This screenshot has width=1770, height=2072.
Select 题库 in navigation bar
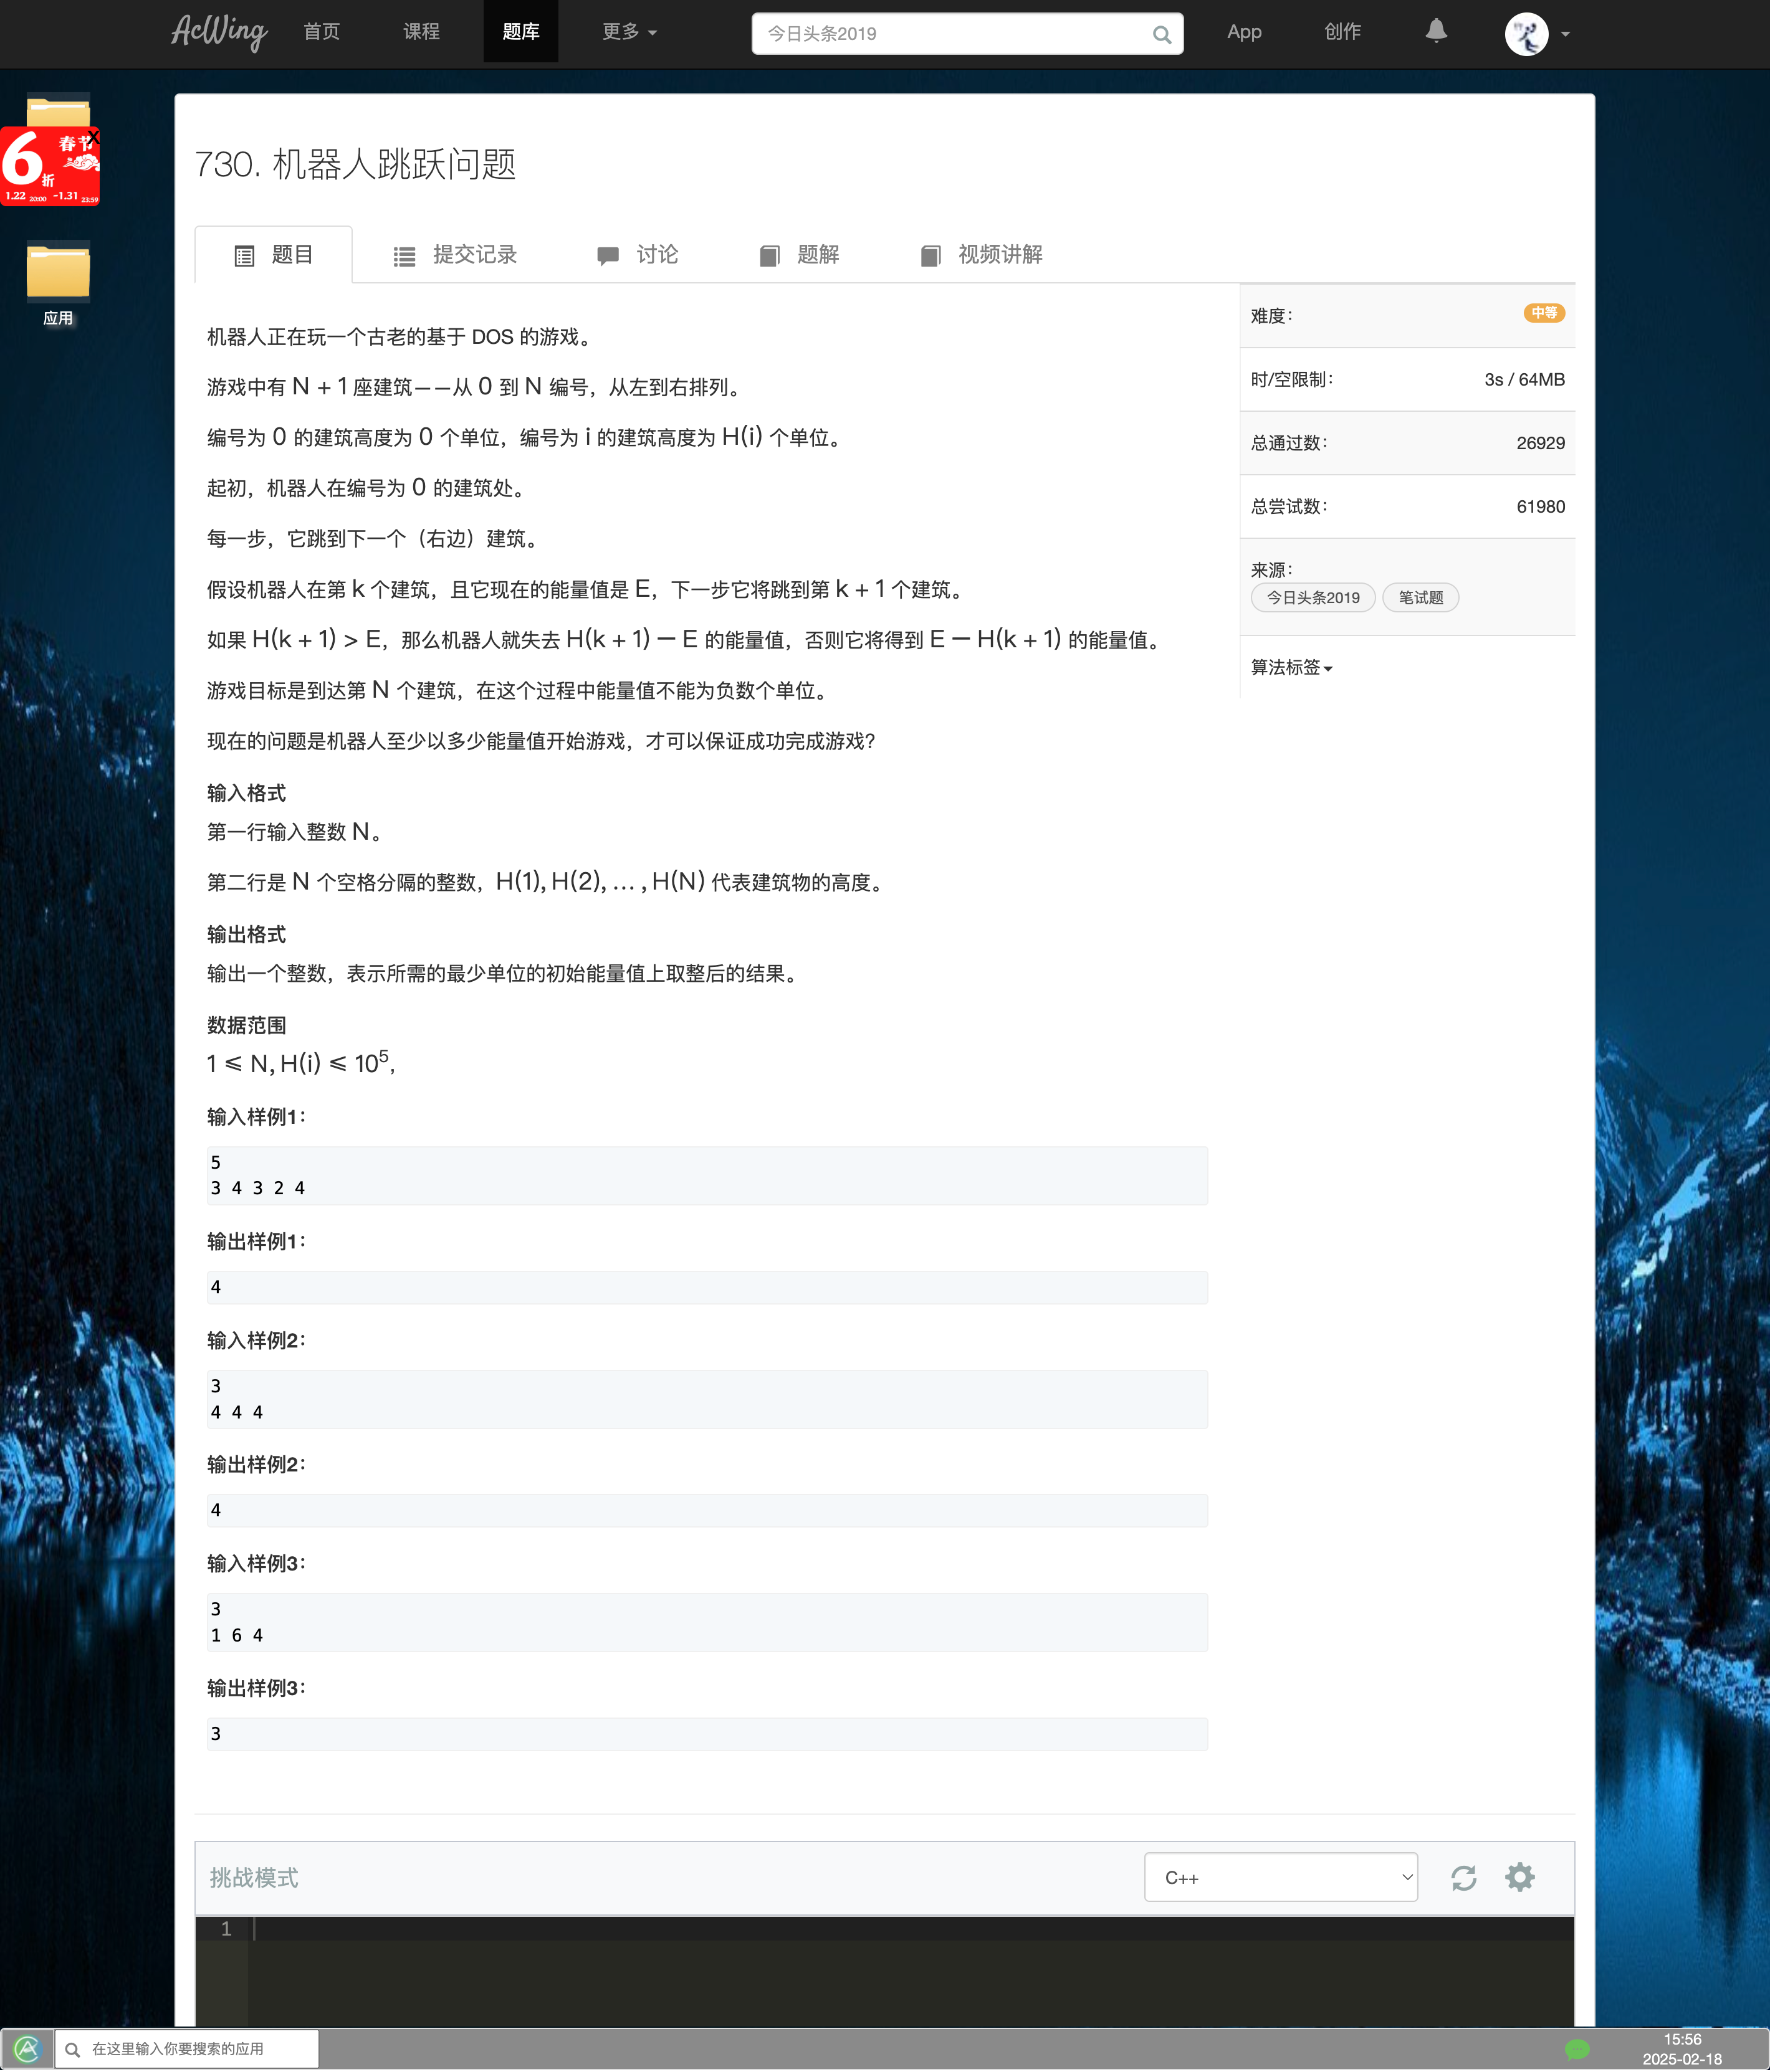point(520,32)
